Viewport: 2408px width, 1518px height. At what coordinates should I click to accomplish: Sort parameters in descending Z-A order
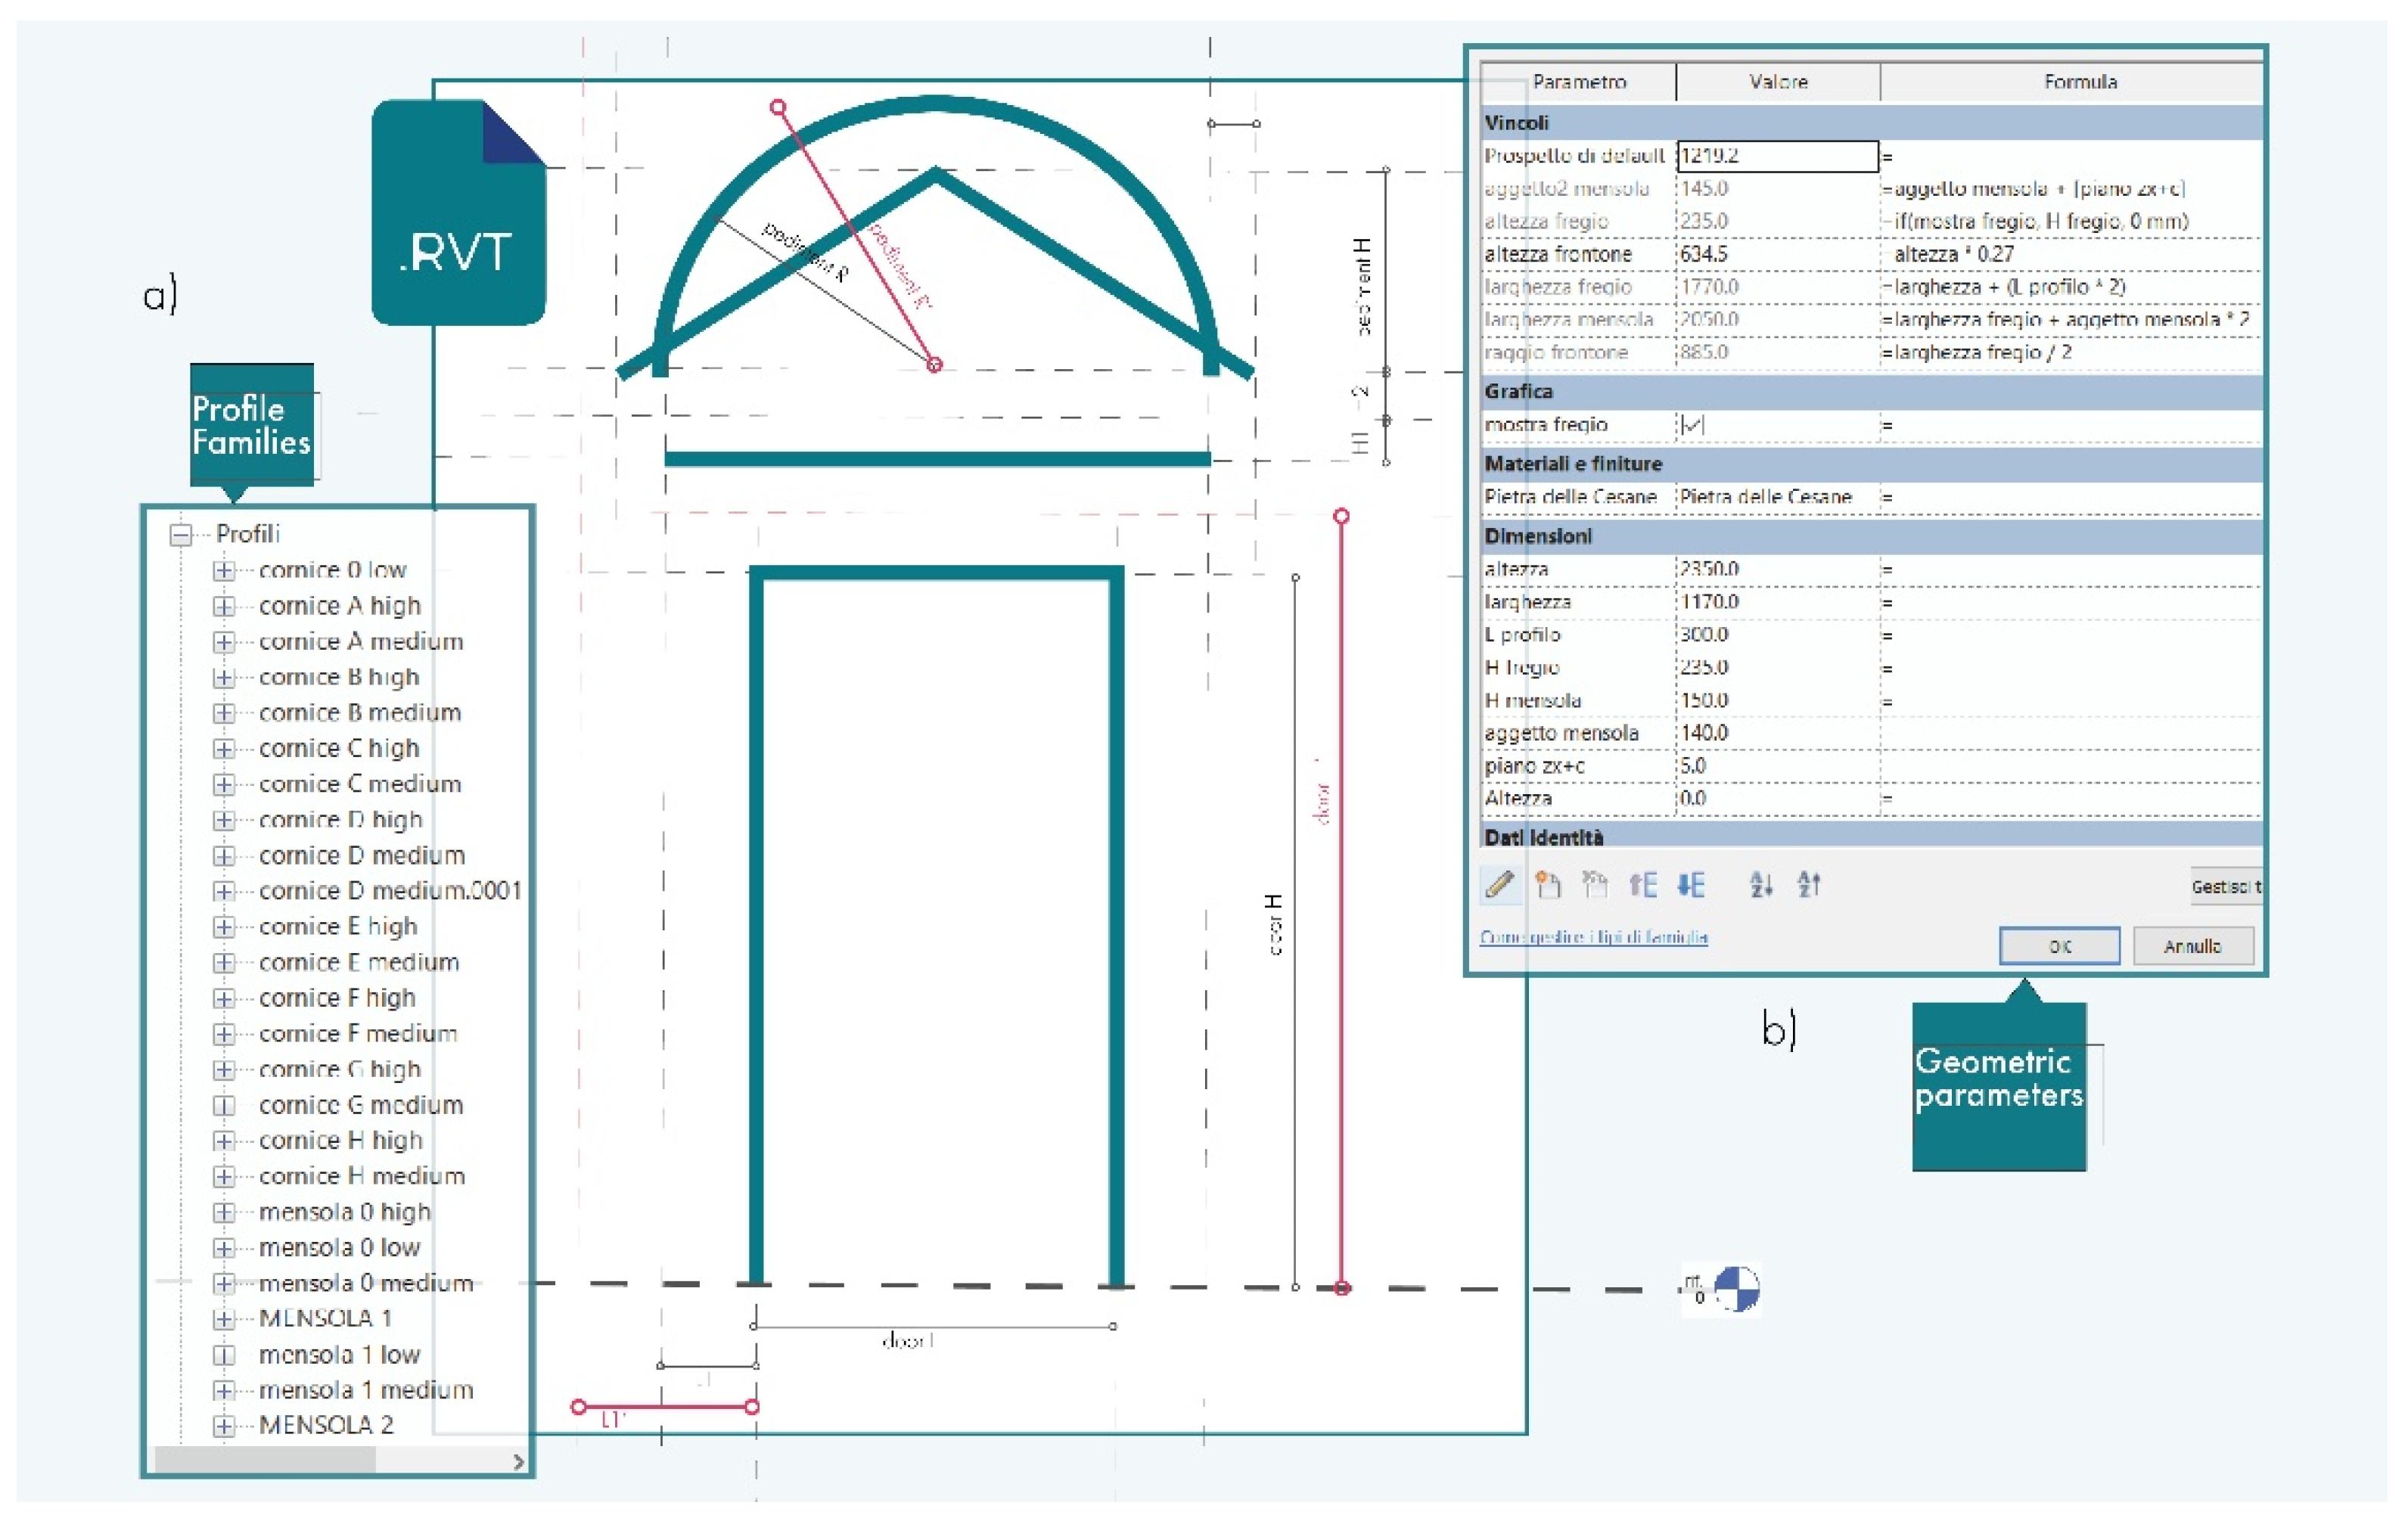point(1809,884)
